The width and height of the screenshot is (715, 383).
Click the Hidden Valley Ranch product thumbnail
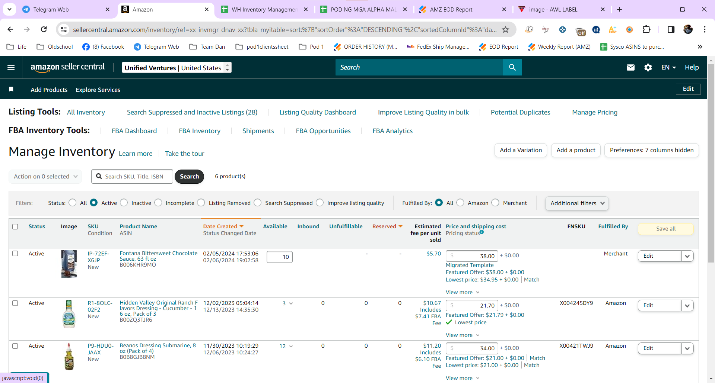[x=69, y=314]
